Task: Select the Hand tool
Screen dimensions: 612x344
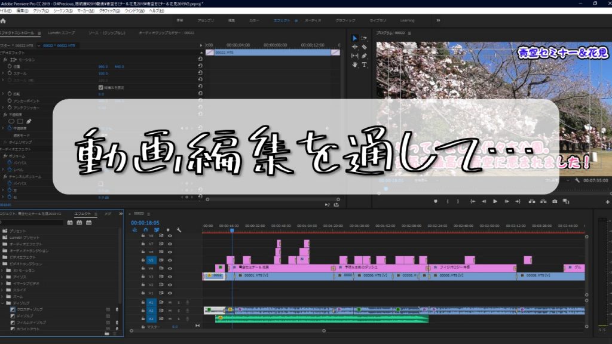Action: [x=354, y=64]
